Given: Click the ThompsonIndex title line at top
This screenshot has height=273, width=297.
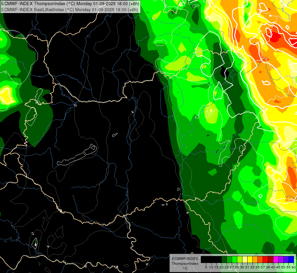Looking at the screenshot, I should [x=70, y=4].
